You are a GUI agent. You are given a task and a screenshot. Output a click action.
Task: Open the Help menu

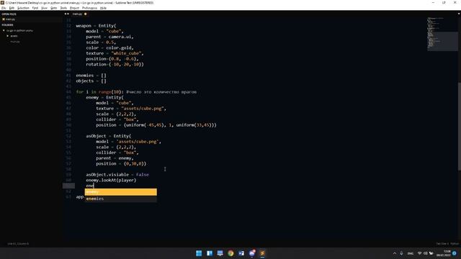pyautogui.click(x=103, y=8)
